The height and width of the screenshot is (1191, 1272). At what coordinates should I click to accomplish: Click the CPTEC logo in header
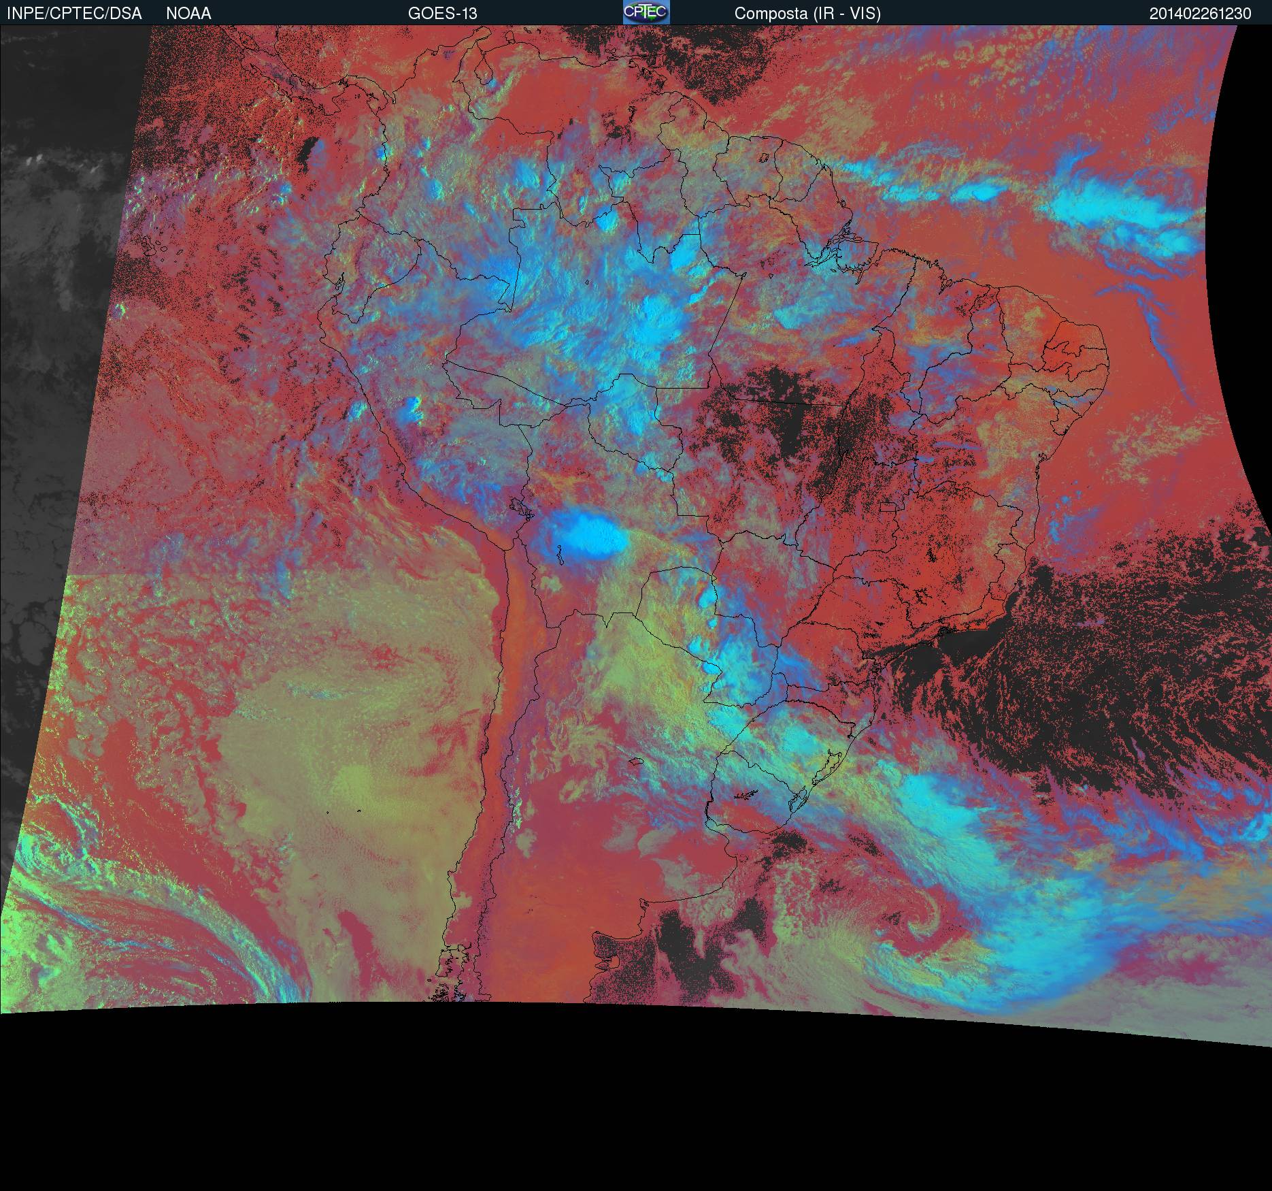click(x=646, y=12)
